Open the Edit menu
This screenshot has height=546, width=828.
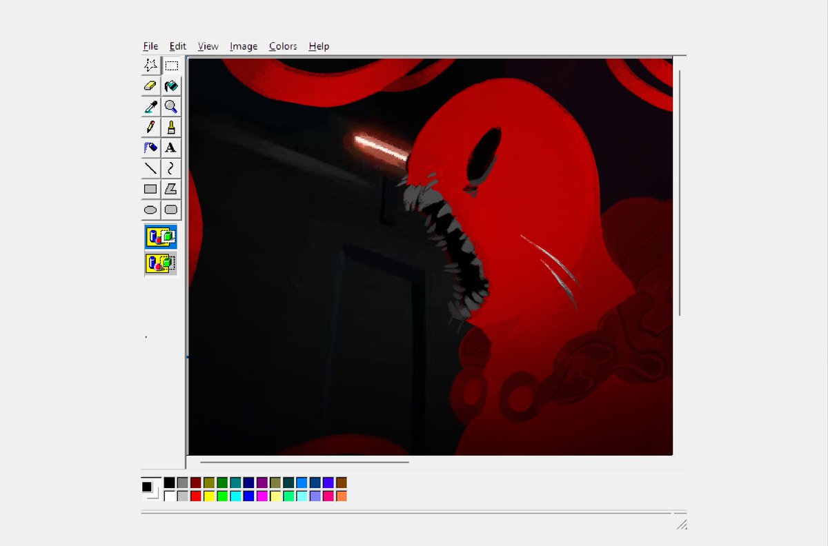click(x=178, y=46)
